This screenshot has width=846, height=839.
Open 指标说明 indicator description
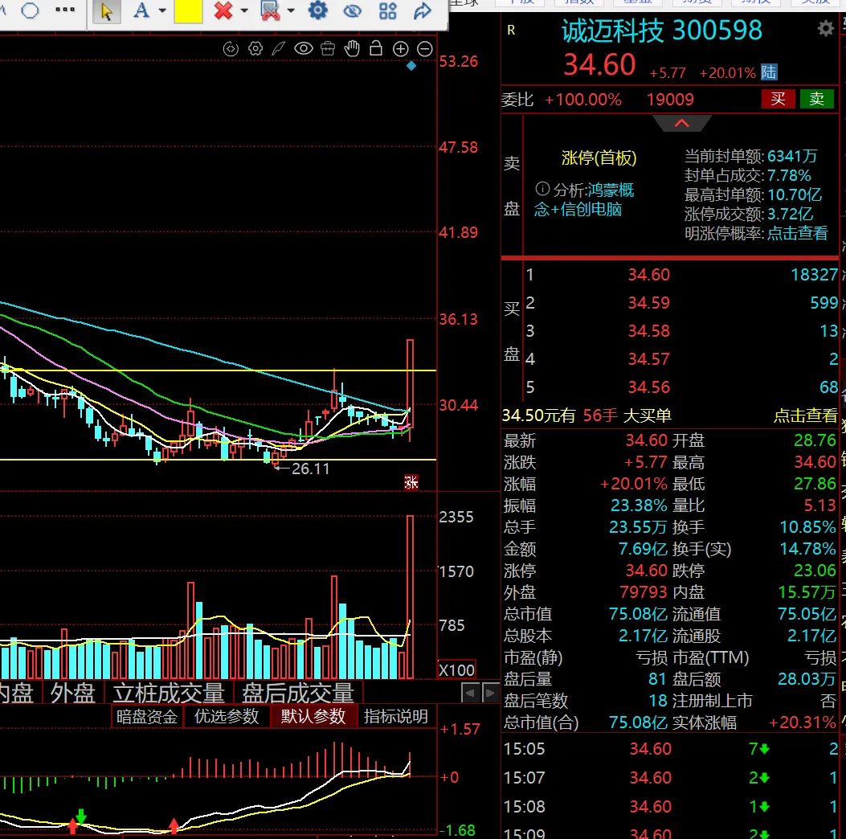[396, 717]
